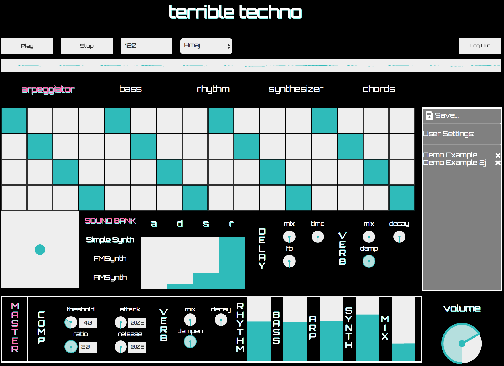Click the sustain (s) envelope bar

[206, 263]
